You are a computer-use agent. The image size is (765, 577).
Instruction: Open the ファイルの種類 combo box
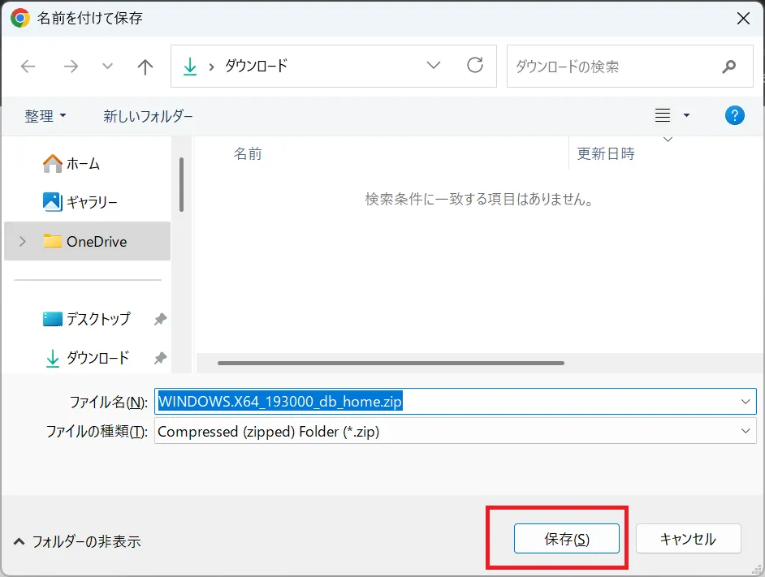456,432
